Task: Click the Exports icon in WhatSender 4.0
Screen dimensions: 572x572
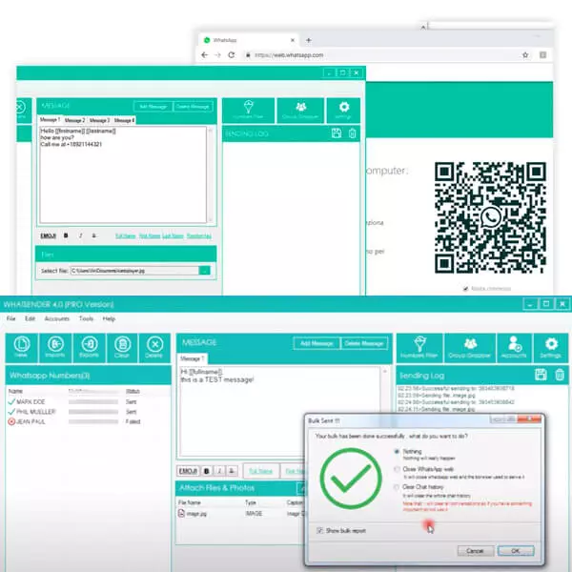Action: click(x=90, y=348)
